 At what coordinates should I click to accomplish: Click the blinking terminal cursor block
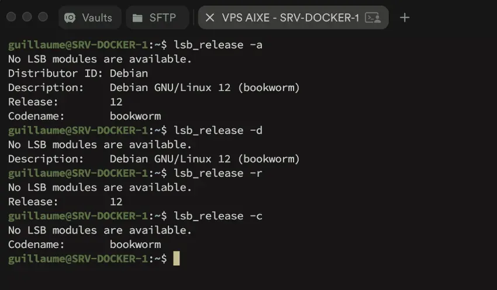[176, 258]
